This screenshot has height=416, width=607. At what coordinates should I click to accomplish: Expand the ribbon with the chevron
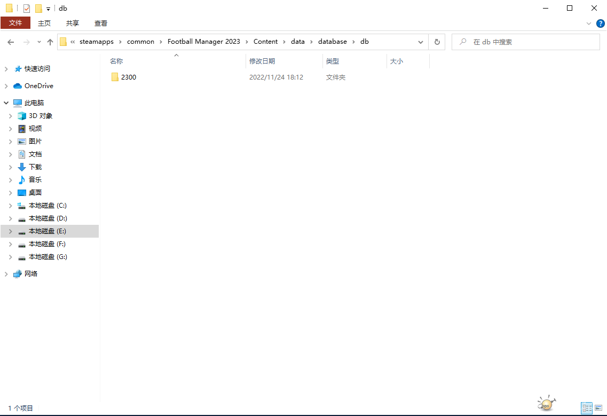[589, 23]
